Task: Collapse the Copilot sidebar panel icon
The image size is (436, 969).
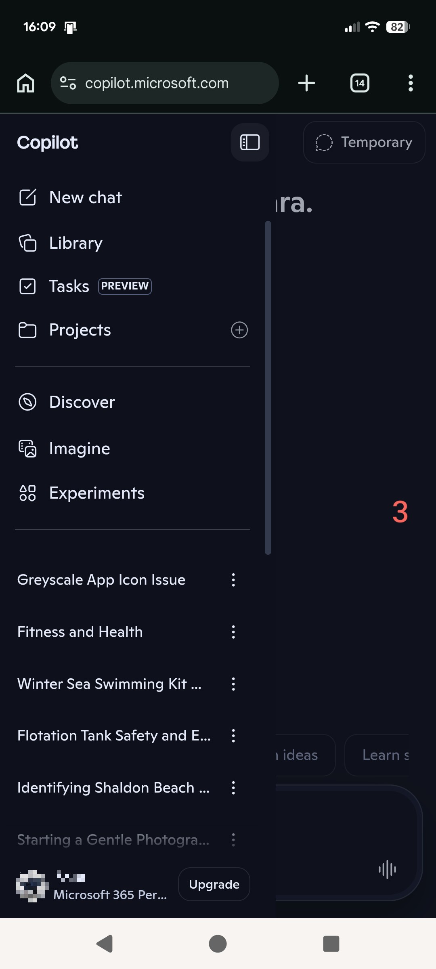Action: pyautogui.click(x=250, y=142)
